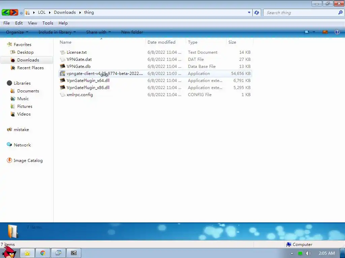Viewport: 345px width, 258px height.
Task: Open the mistake sidebar item
Action: [21, 129]
